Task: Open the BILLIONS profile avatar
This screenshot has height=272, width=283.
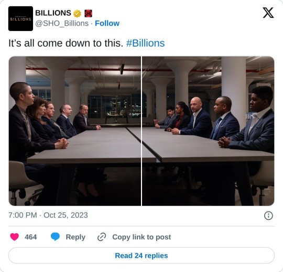Action: pos(20,18)
